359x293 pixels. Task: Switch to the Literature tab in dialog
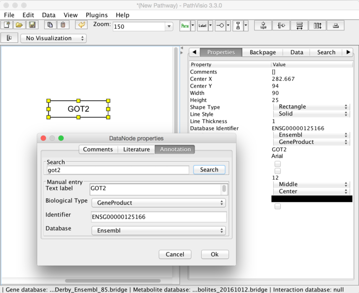pyautogui.click(x=137, y=149)
